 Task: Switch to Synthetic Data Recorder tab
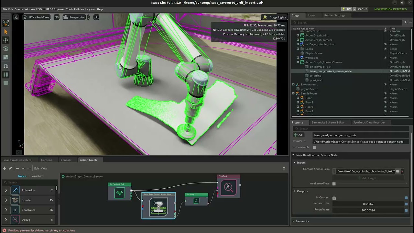point(369,122)
